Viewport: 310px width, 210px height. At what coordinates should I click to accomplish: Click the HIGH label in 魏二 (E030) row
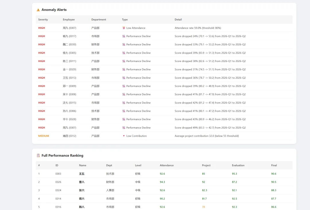coord(42,45)
